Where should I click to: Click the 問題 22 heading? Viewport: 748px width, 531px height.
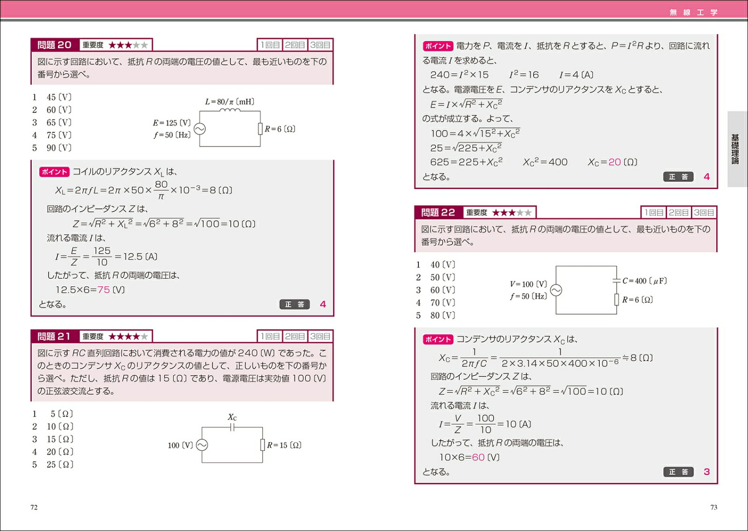[438, 212]
